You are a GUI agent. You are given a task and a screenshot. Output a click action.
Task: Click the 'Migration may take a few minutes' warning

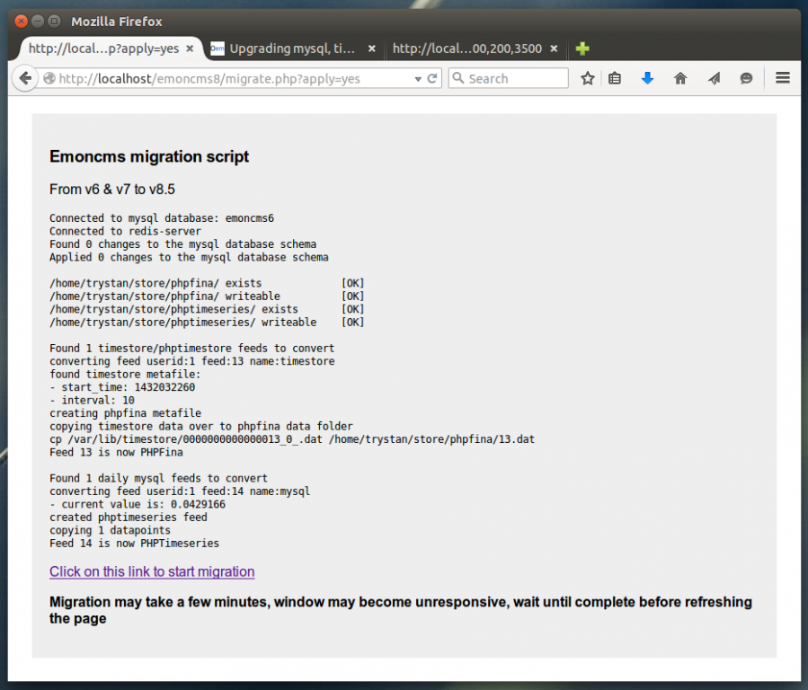(400, 610)
